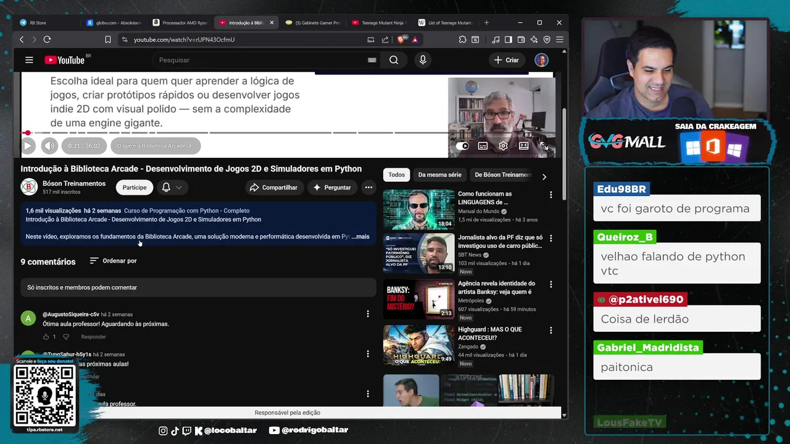Image resolution: width=790 pixels, height=444 pixels.
Task: Show more filter chips with arrow
Action: [x=544, y=176]
